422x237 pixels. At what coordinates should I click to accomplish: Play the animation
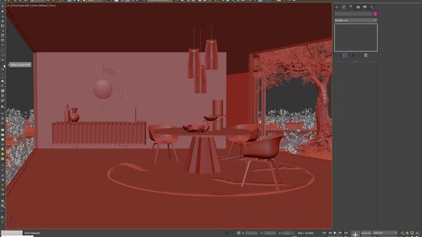tap(335, 232)
